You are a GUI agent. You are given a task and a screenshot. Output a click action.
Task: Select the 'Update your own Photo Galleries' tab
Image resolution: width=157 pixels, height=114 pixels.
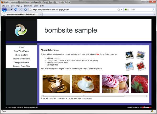(x=20, y=14)
